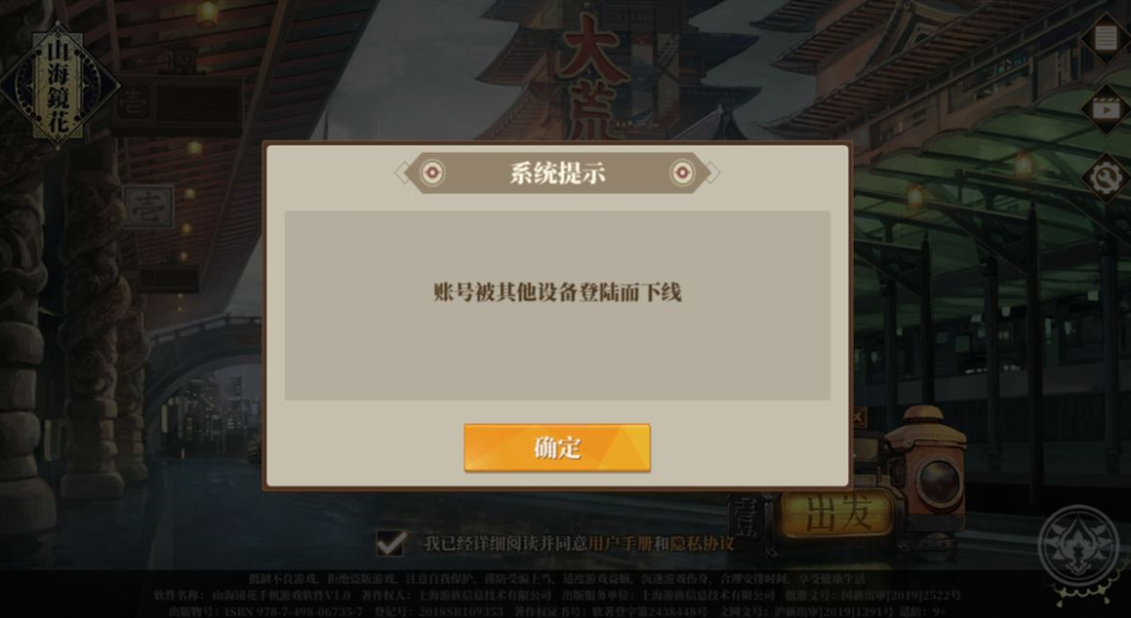Viewport: 1131px width, 618px height.
Task: Click the 山海镜花 game logo
Action: click(x=59, y=86)
